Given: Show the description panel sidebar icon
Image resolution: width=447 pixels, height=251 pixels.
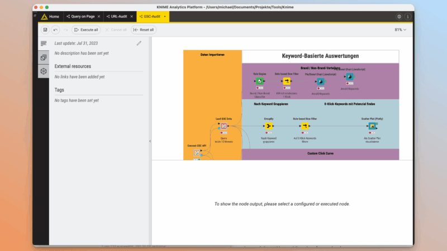Looking at the screenshot, I should [x=44, y=44].
